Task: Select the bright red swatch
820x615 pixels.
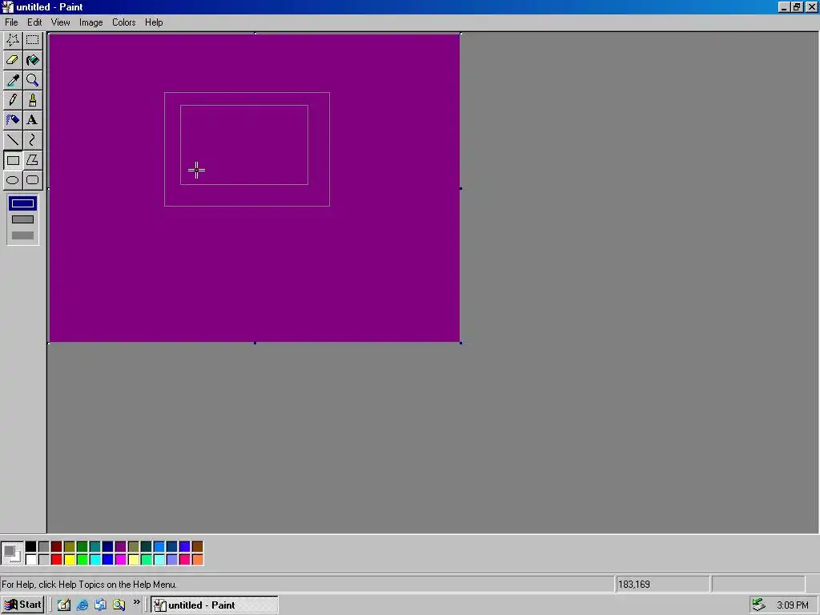Action: click(x=57, y=560)
